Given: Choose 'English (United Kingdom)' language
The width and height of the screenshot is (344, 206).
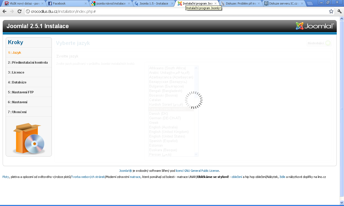Looking at the screenshot, I should point(171,132).
